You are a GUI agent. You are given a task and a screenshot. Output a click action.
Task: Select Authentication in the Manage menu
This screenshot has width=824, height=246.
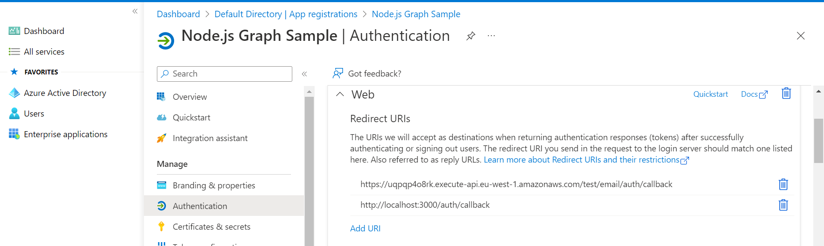pos(224,206)
